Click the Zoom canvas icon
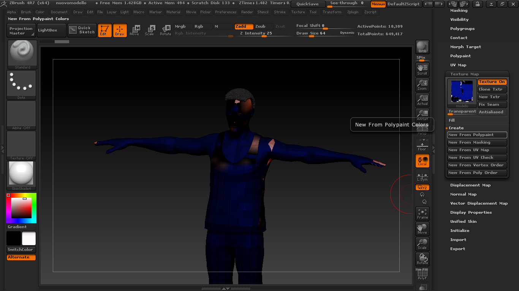The height and width of the screenshot is (291, 519). (422, 84)
